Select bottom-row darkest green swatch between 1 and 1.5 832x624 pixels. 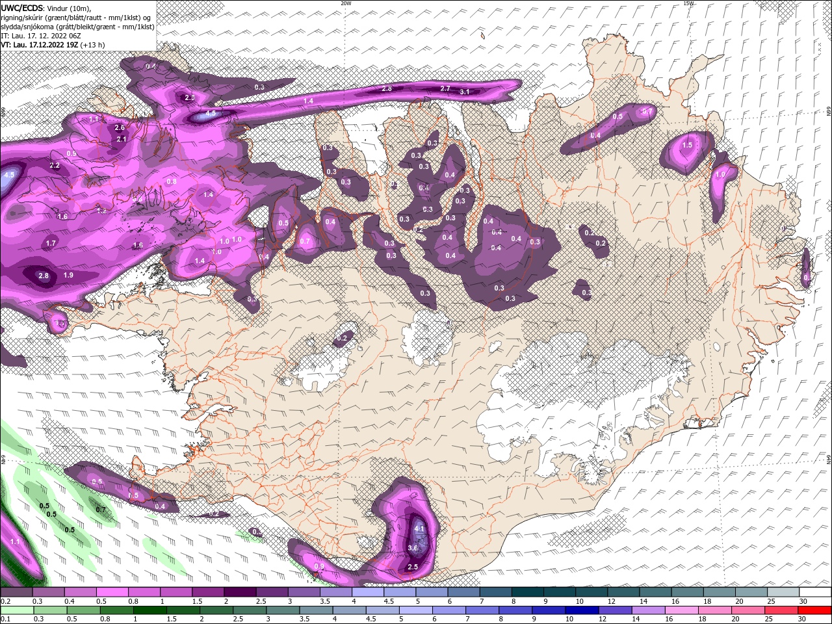pyautogui.click(x=149, y=610)
